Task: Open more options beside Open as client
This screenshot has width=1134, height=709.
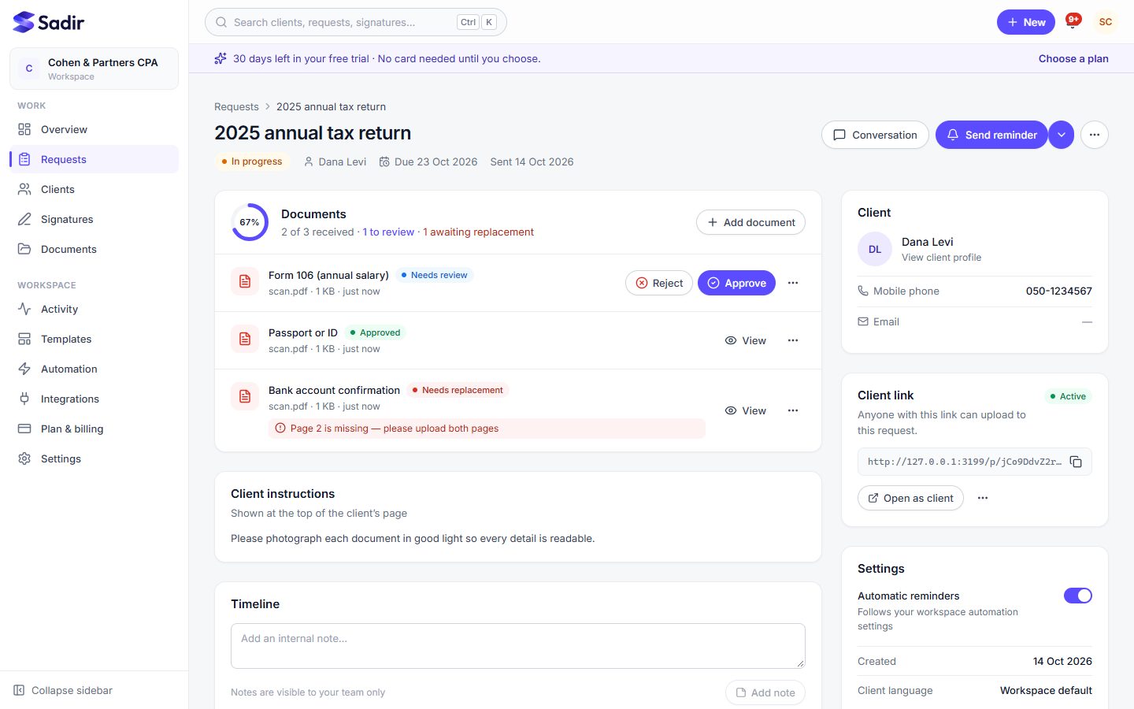Action: [983, 498]
